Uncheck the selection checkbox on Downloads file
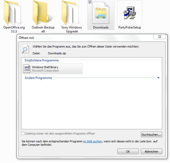The image size is (170, 163). [90, 2]
